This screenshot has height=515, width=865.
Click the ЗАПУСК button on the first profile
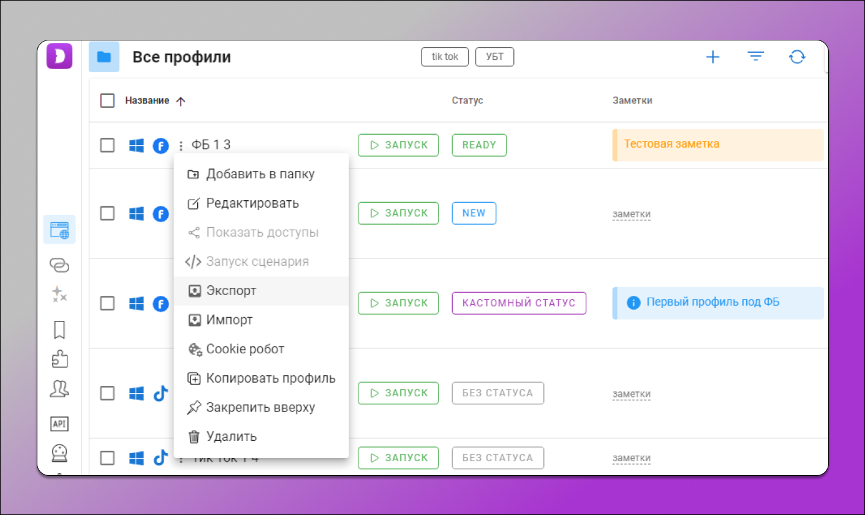(x=398, y=145)
